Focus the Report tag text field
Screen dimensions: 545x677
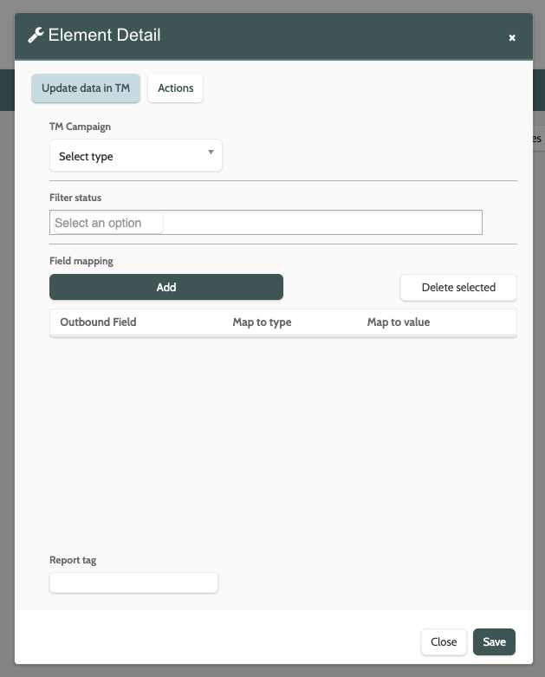tap(134, 583)
